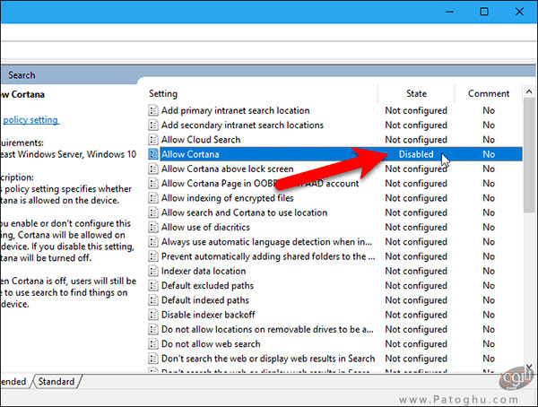The width and height of the screenshot is (538, 407).
Task: Select Don't search the web or display web results in Search
Action: tap(268, 359)
